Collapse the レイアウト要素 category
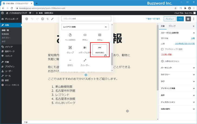197x124 pixels. pos(85,27)
